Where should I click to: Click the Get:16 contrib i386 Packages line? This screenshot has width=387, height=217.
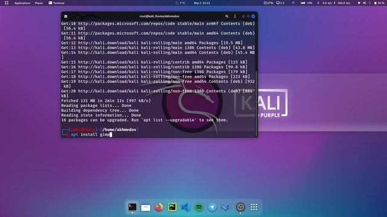tap(154, 67)
